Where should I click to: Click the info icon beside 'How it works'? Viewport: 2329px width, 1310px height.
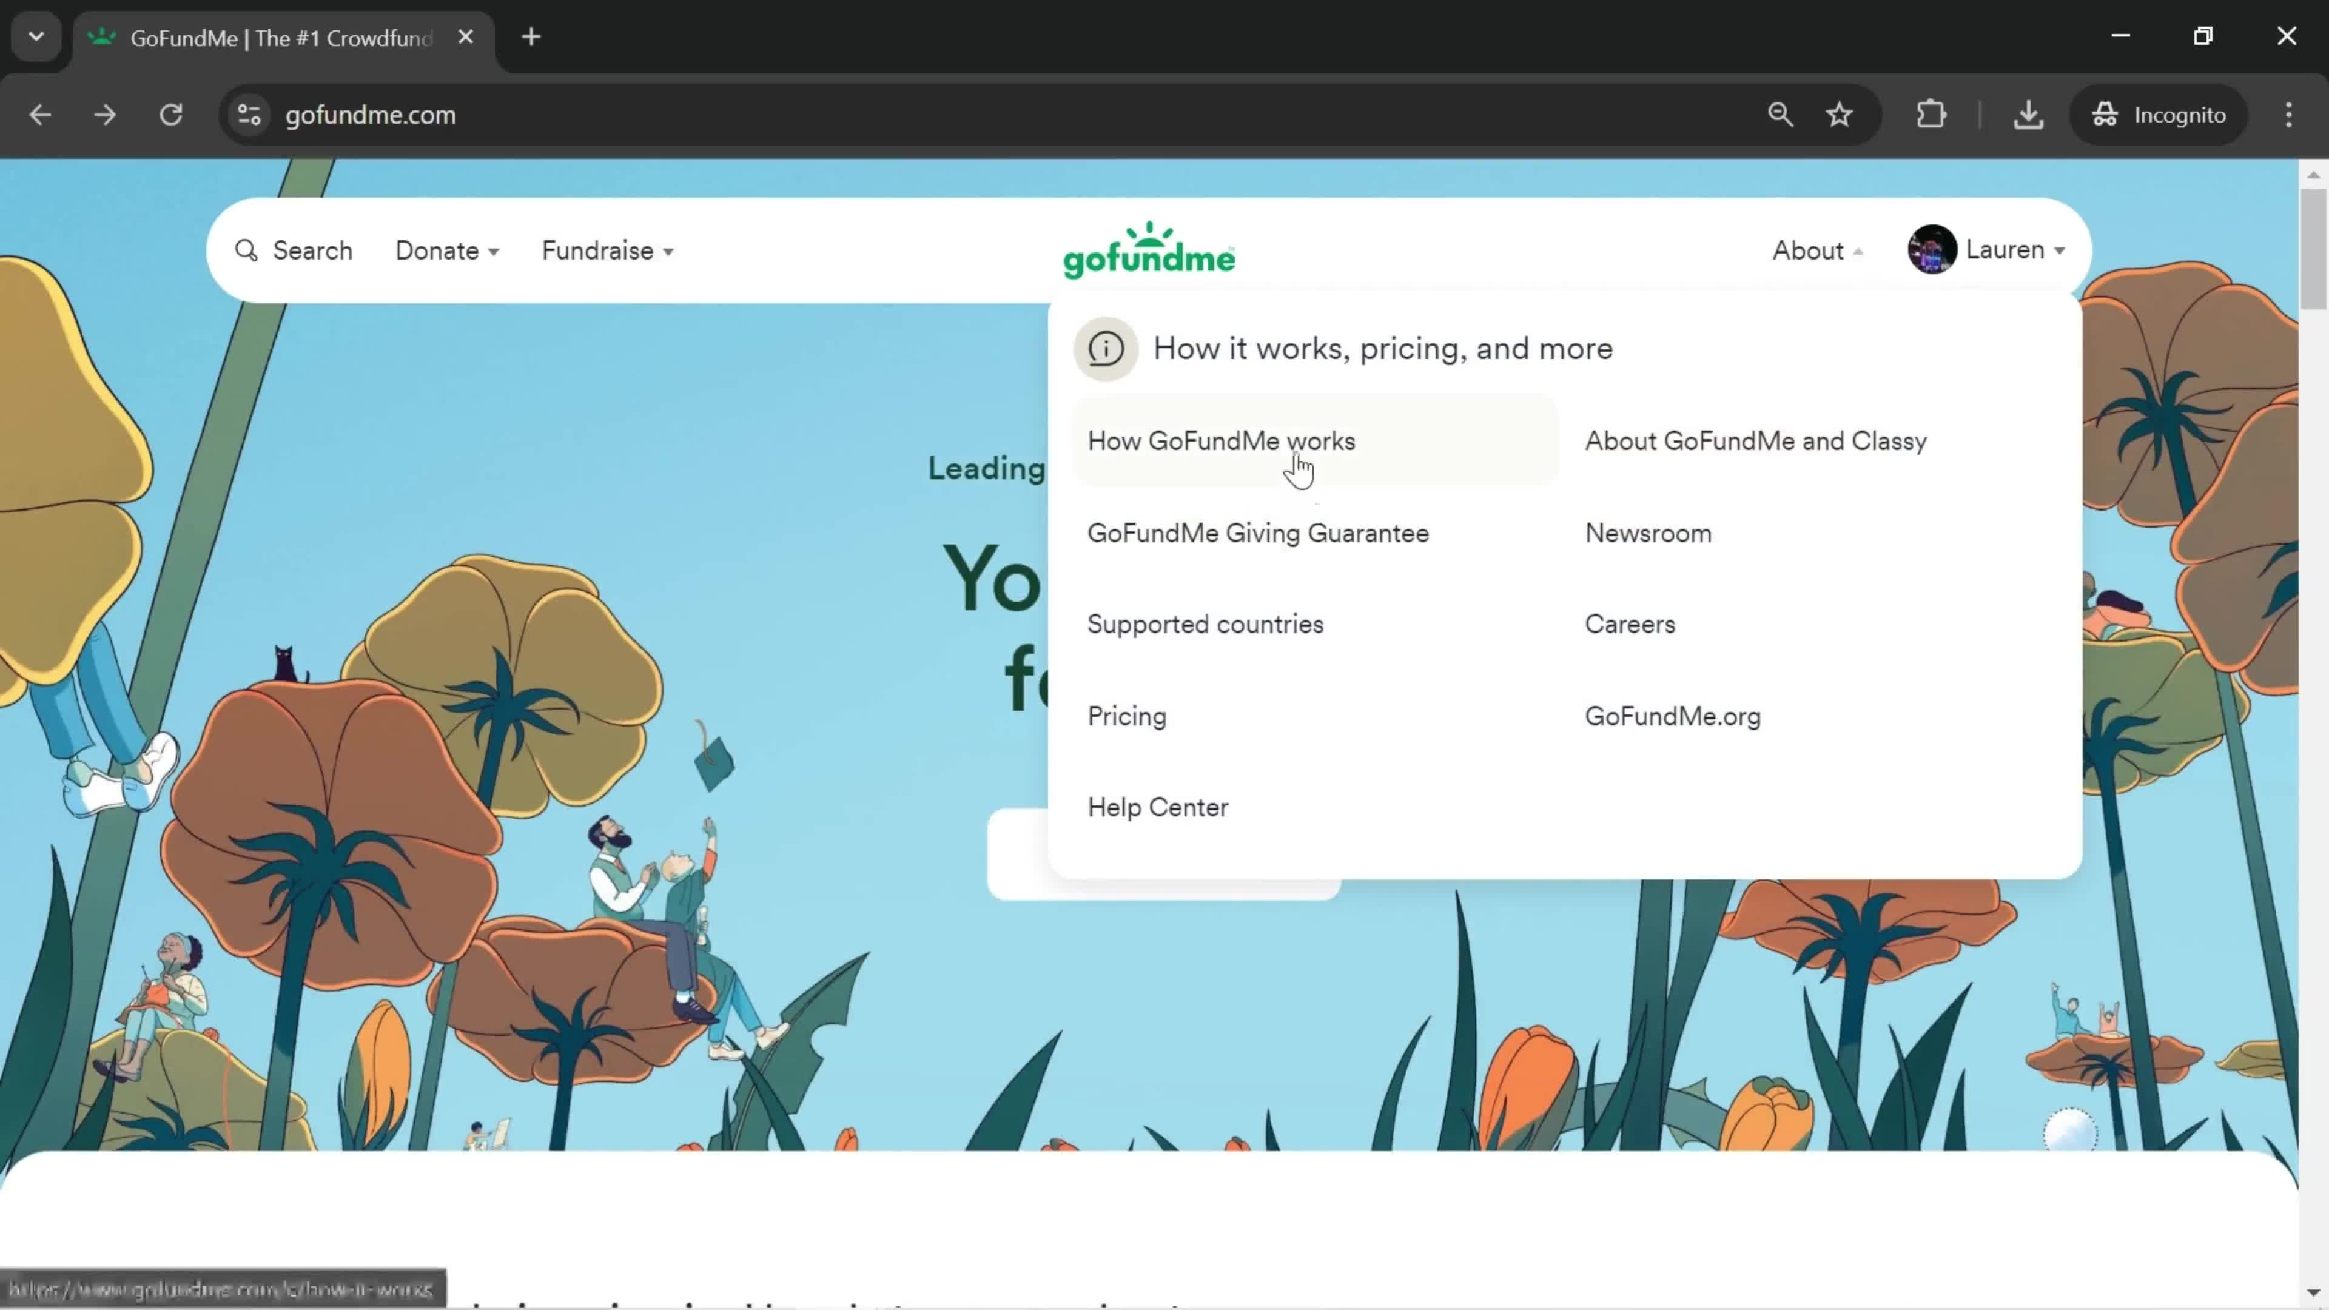tap(1105, 348)
